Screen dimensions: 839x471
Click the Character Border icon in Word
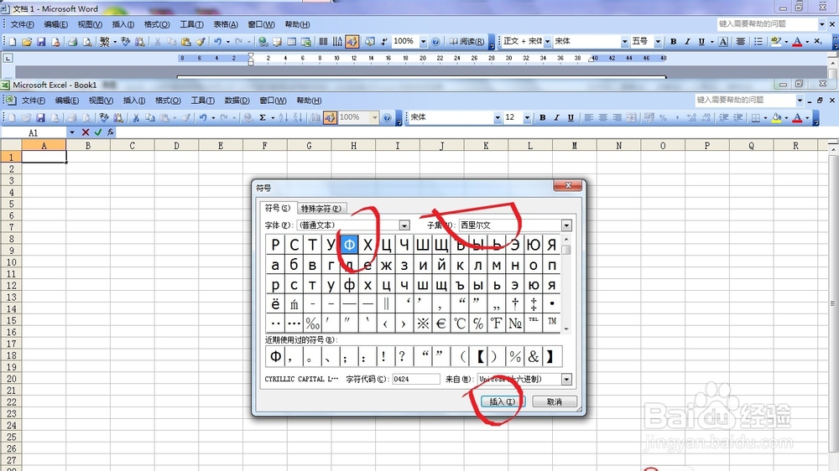[x=723, y=42]
